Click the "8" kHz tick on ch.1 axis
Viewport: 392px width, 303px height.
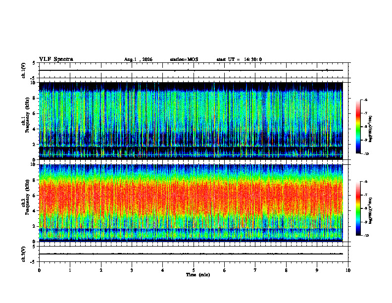[x=35, y=98]
